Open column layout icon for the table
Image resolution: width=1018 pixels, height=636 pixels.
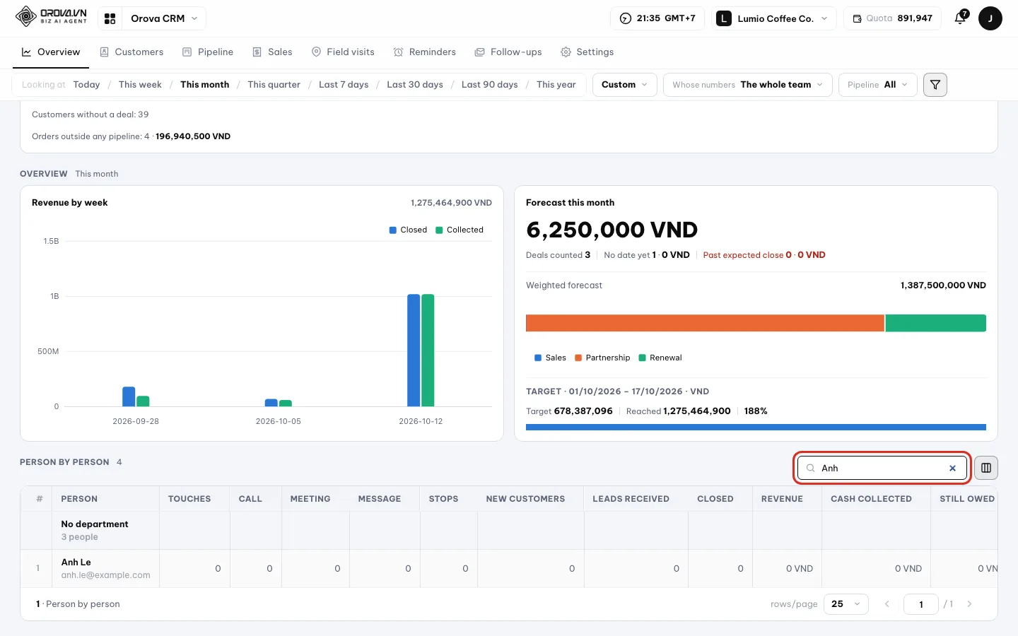point(986,468)
